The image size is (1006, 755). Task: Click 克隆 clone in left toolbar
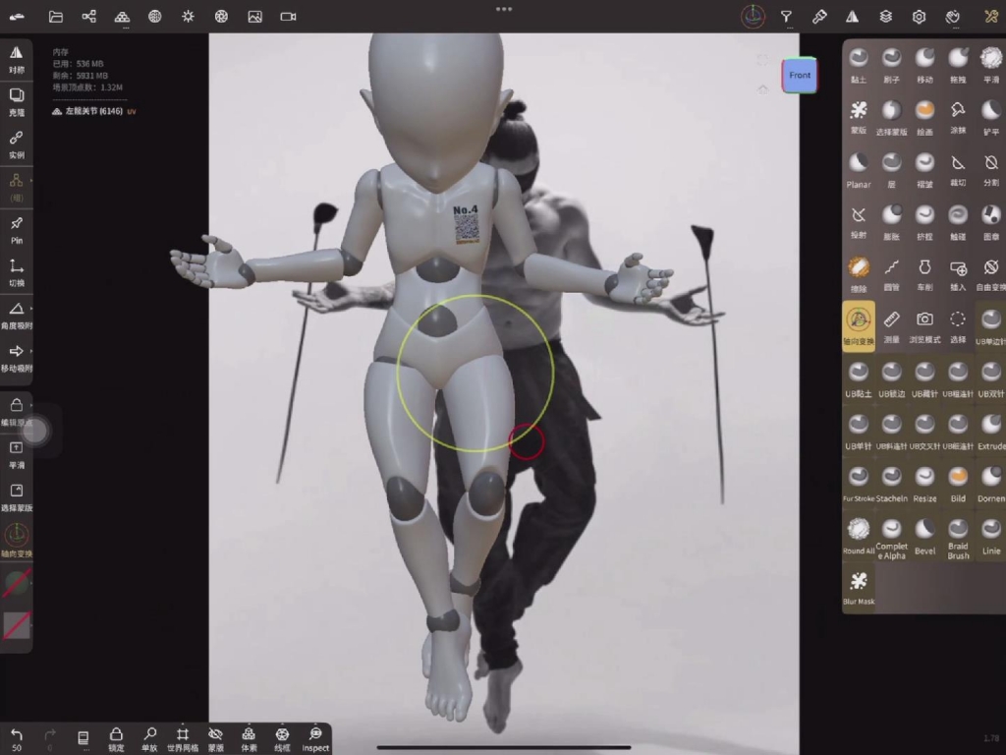point(17,102)
